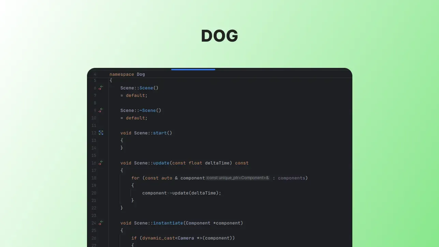Click line number 18 in the gutter
This screenshot has height=247, width=439.
coord(94,178)
